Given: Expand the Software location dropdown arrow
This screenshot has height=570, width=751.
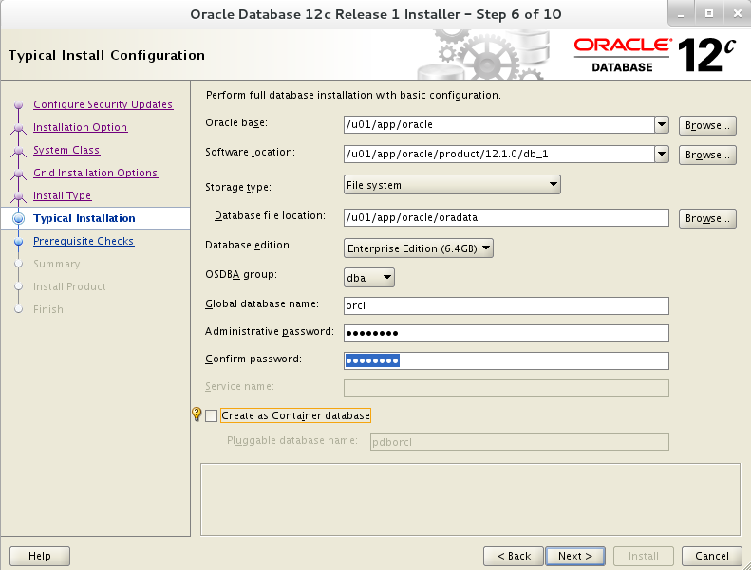Looking at the screenshot, I should [x=662, y=154].
